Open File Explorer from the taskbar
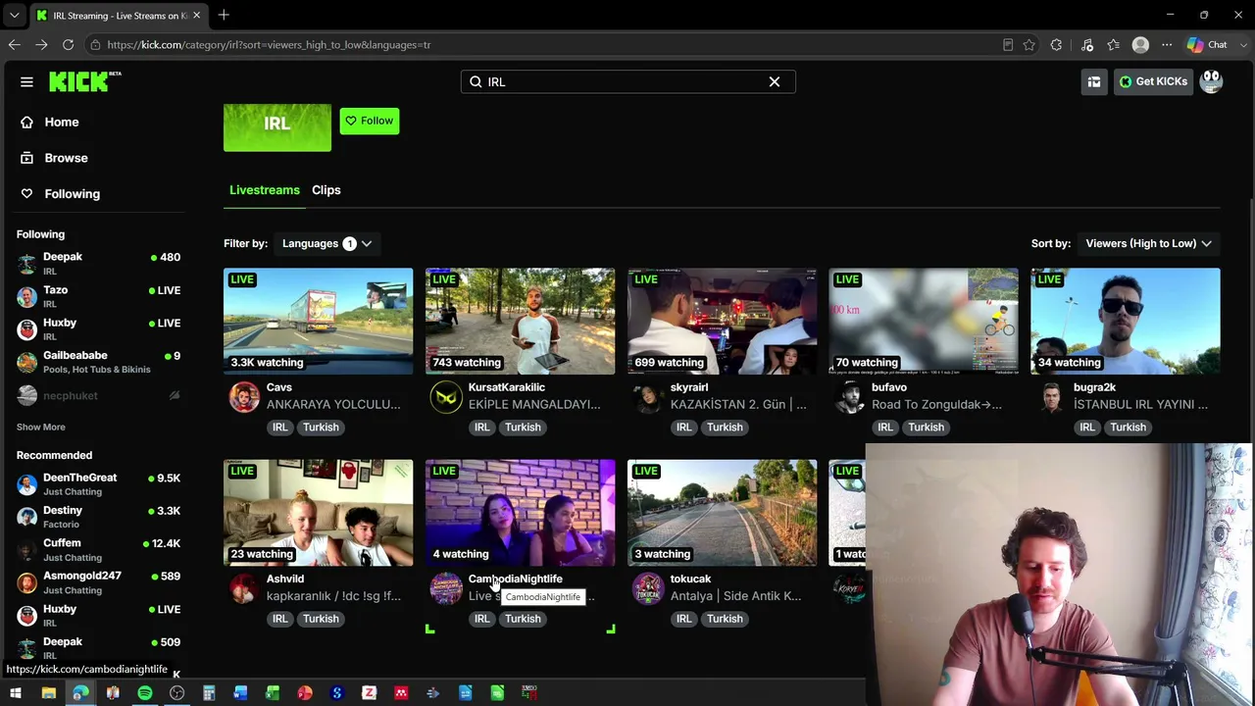The height and width of the screenshot is (706, 1255). (x=48, y=694)
